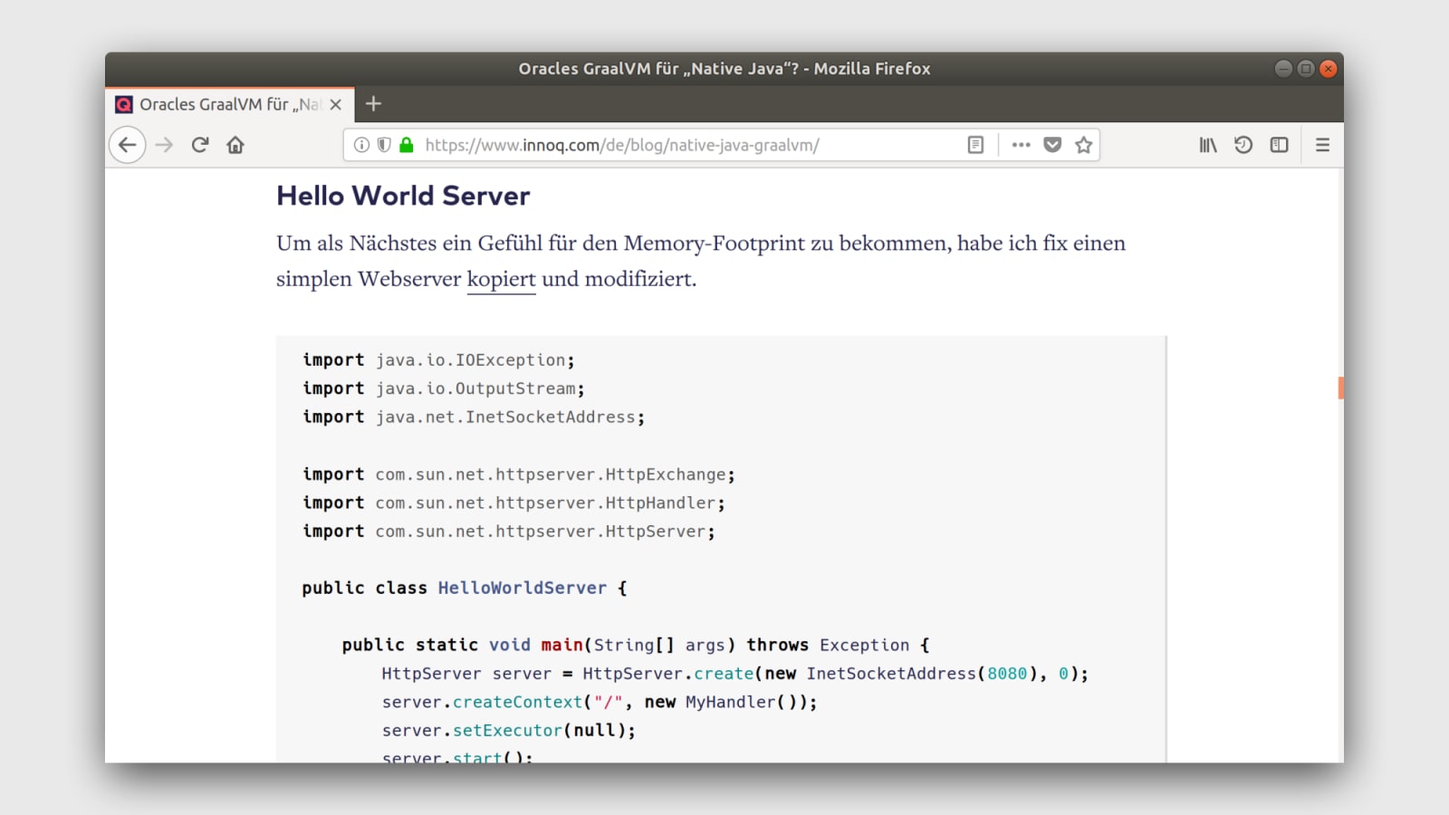Click the server.setExecutor(null) line
1449x815 pixels.
pos(509,731)
